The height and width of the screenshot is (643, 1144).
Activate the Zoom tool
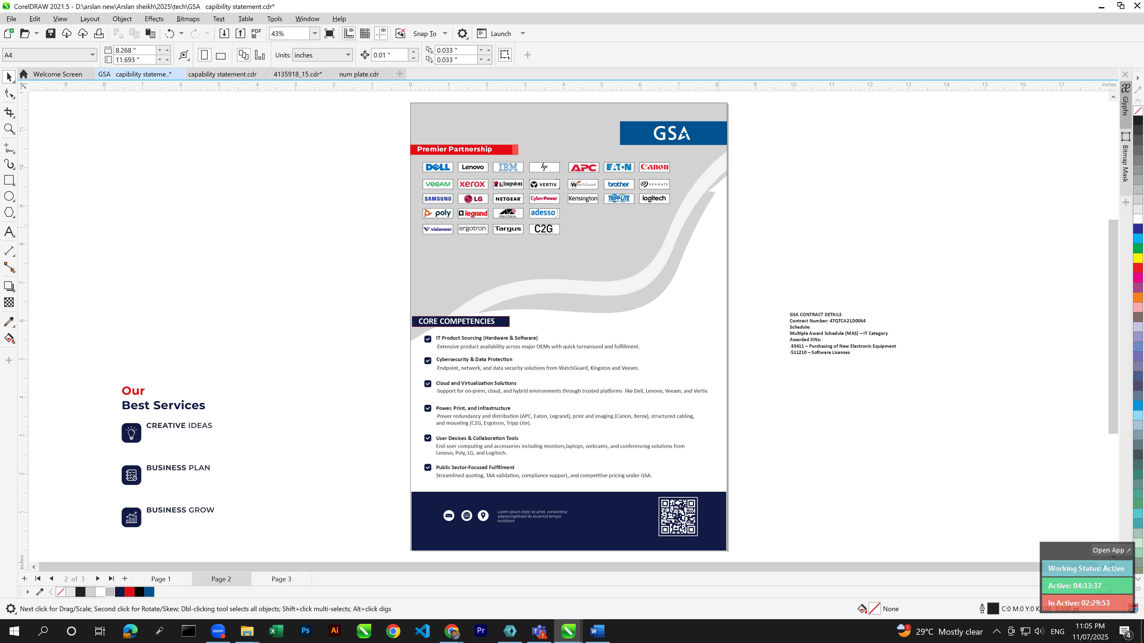pyautogui.click(x=9, y=129)
